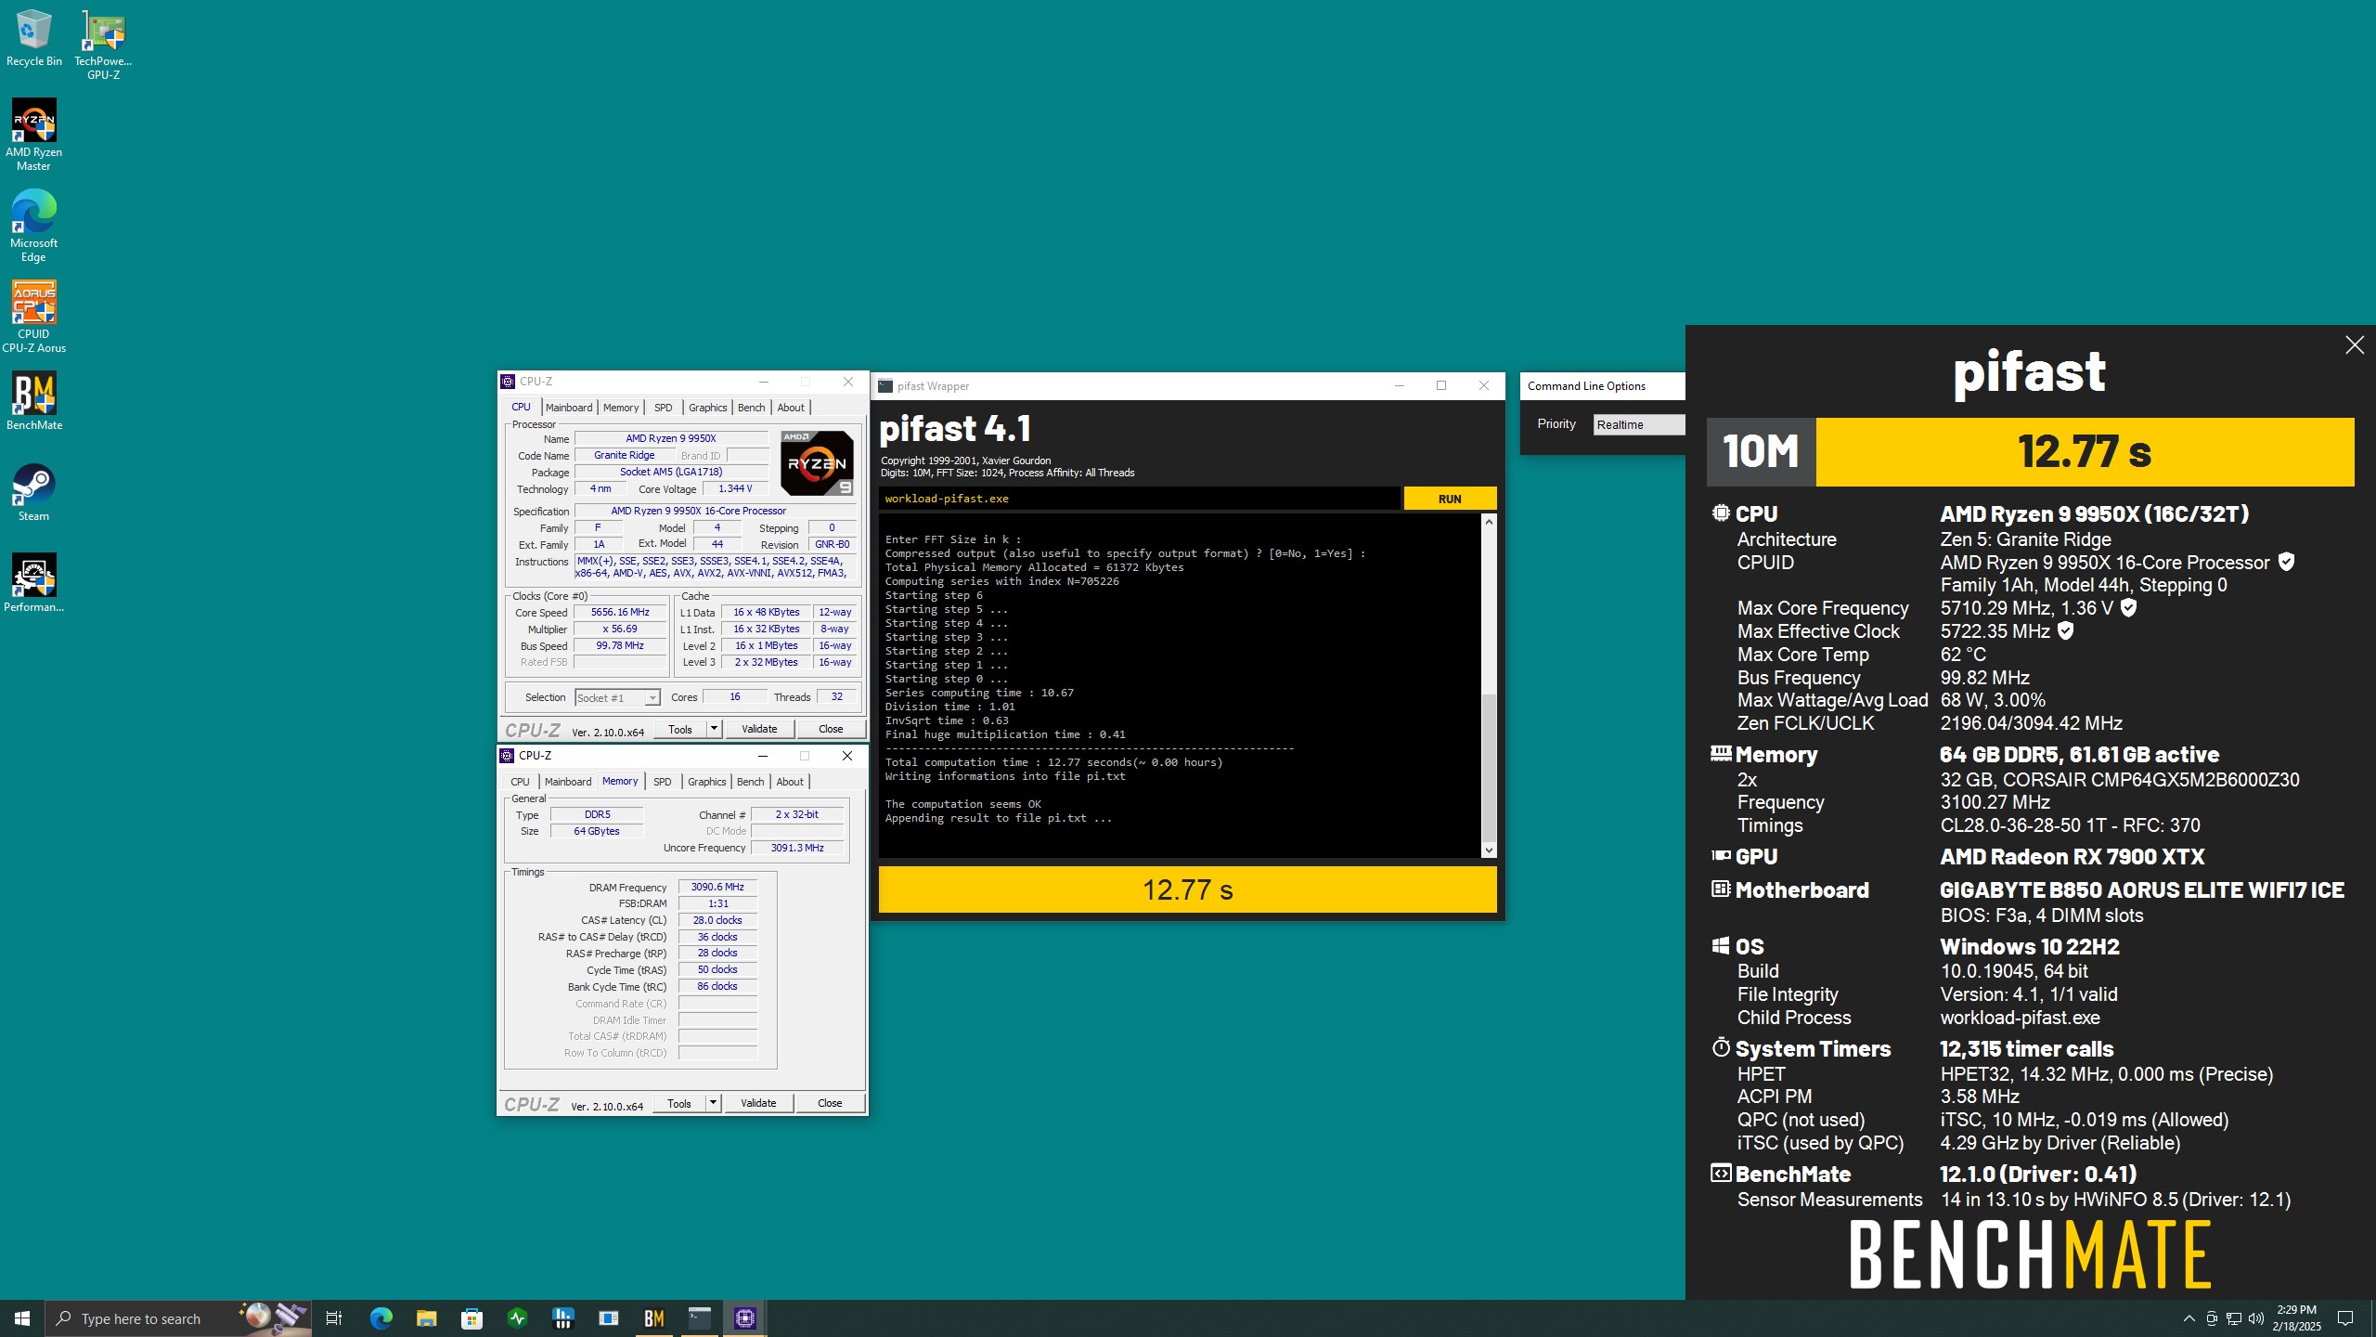Open AMD Ryzen Master desktop icon

click(33, 135)
